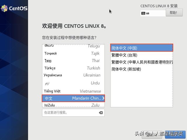Click the CentOS logo
The width and height of the screenshot is (187, 140).
tap(14, 8)
